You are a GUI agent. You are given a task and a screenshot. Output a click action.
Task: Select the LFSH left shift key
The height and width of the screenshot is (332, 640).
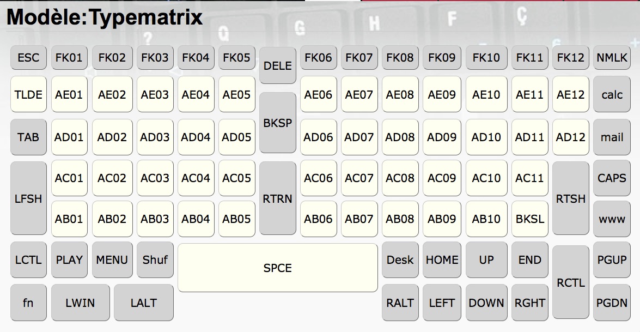(28, 198)
